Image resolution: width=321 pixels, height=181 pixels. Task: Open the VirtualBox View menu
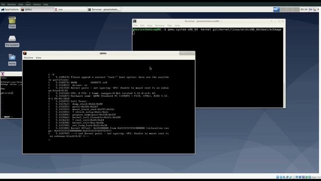pyautogui.click(x=21, y=5)
